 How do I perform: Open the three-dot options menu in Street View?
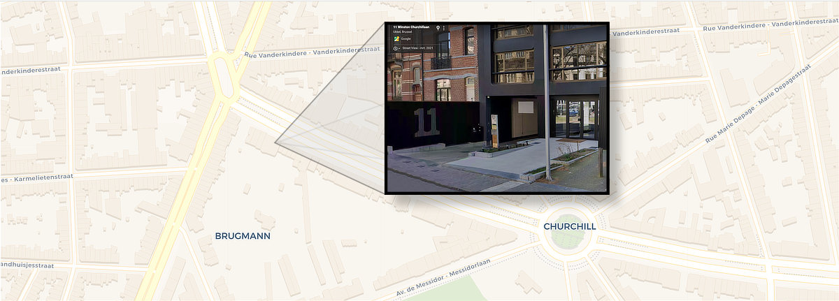(x=444, y=28)
